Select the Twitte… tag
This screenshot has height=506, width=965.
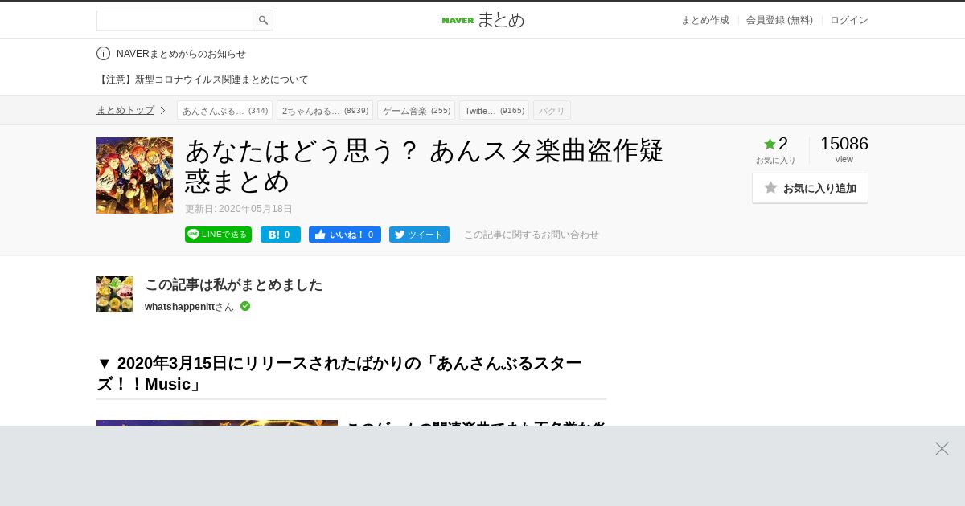tap(494, 110)
